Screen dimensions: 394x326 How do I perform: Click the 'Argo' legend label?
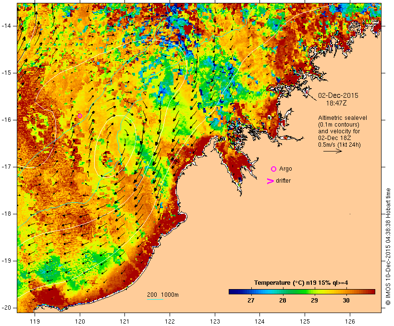click(x=286, y=169)
